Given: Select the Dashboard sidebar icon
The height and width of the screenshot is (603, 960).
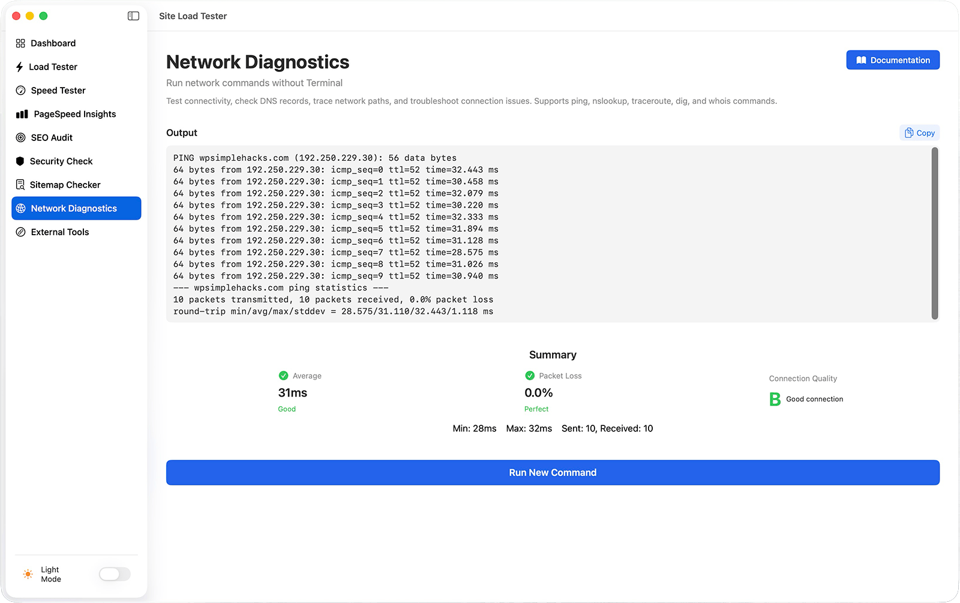Looking at the screenshot, I should (x=20, y=43).
